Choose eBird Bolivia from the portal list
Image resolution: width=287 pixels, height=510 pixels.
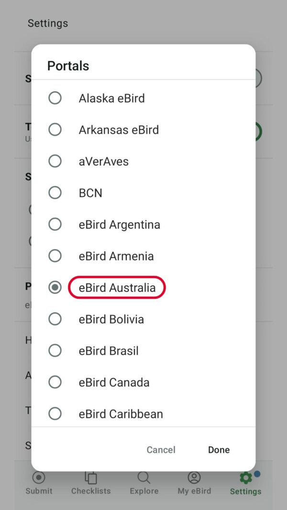coord(55,319)
